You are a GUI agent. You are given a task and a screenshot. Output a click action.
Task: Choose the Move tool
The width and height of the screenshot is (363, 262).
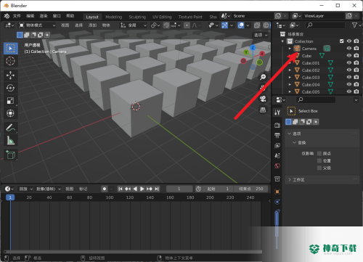10,75
